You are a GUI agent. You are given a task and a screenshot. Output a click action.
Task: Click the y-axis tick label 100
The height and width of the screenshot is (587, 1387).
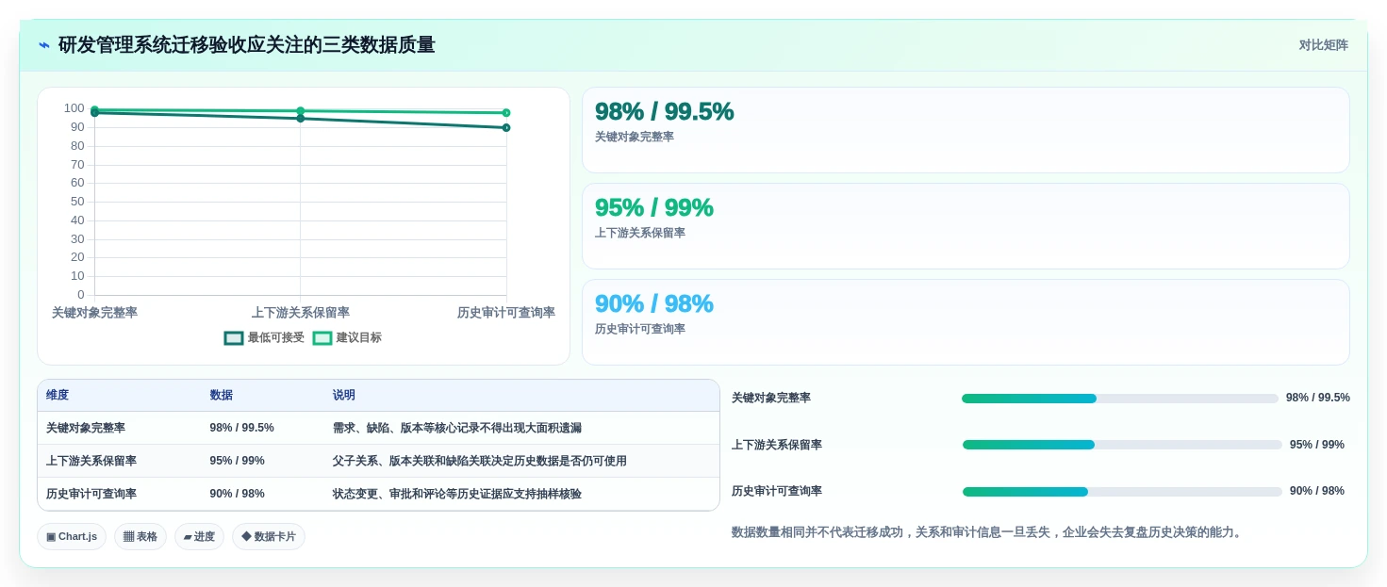tap(74, 108)
